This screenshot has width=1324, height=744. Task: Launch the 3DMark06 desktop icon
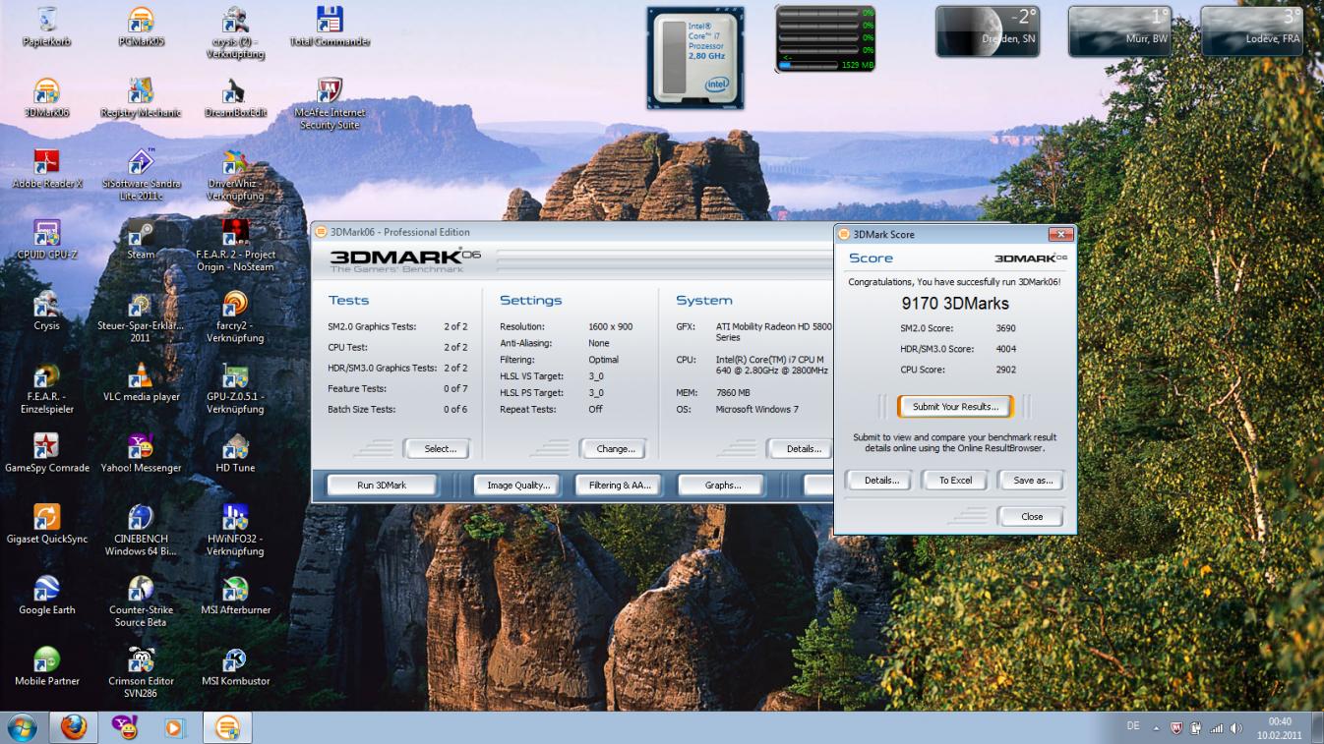click(46, 97)
